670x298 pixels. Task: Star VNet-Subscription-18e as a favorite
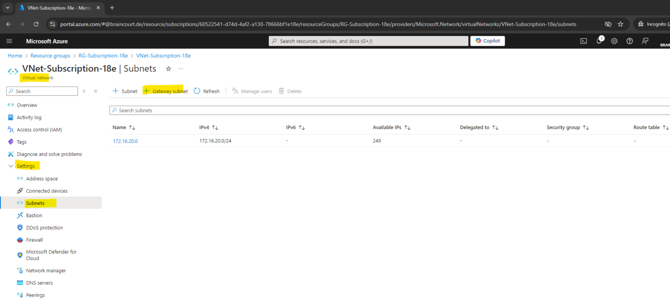168,68
